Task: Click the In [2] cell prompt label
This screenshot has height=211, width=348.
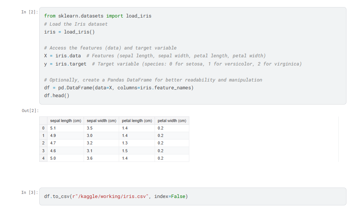Action: [29, 12]
